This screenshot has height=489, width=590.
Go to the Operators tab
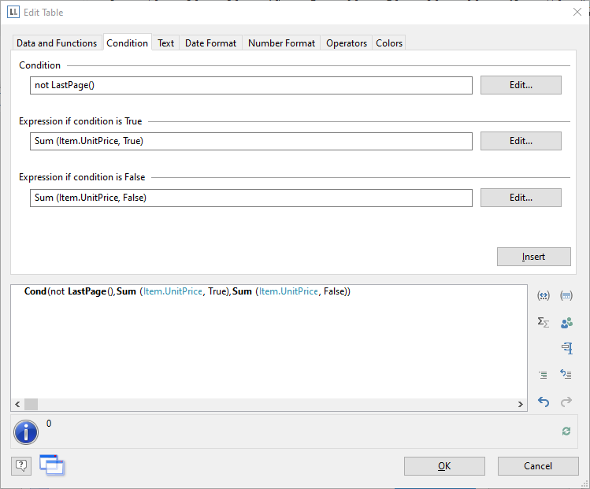[347, 43]
